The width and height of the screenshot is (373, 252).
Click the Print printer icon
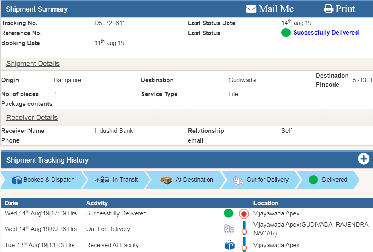click(x=328, y=9)
